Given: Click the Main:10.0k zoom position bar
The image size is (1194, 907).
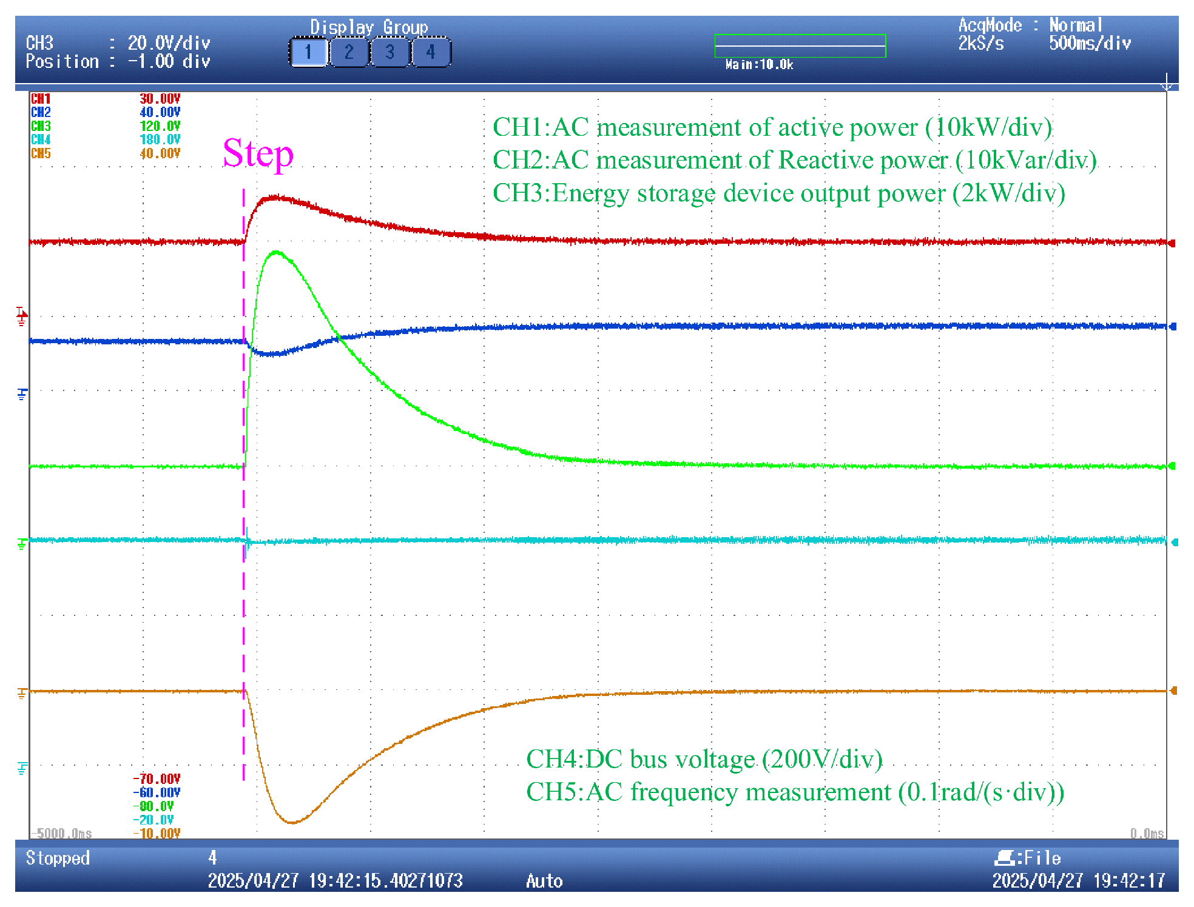Looking at the screenshot, I should [x=800, y=46].
